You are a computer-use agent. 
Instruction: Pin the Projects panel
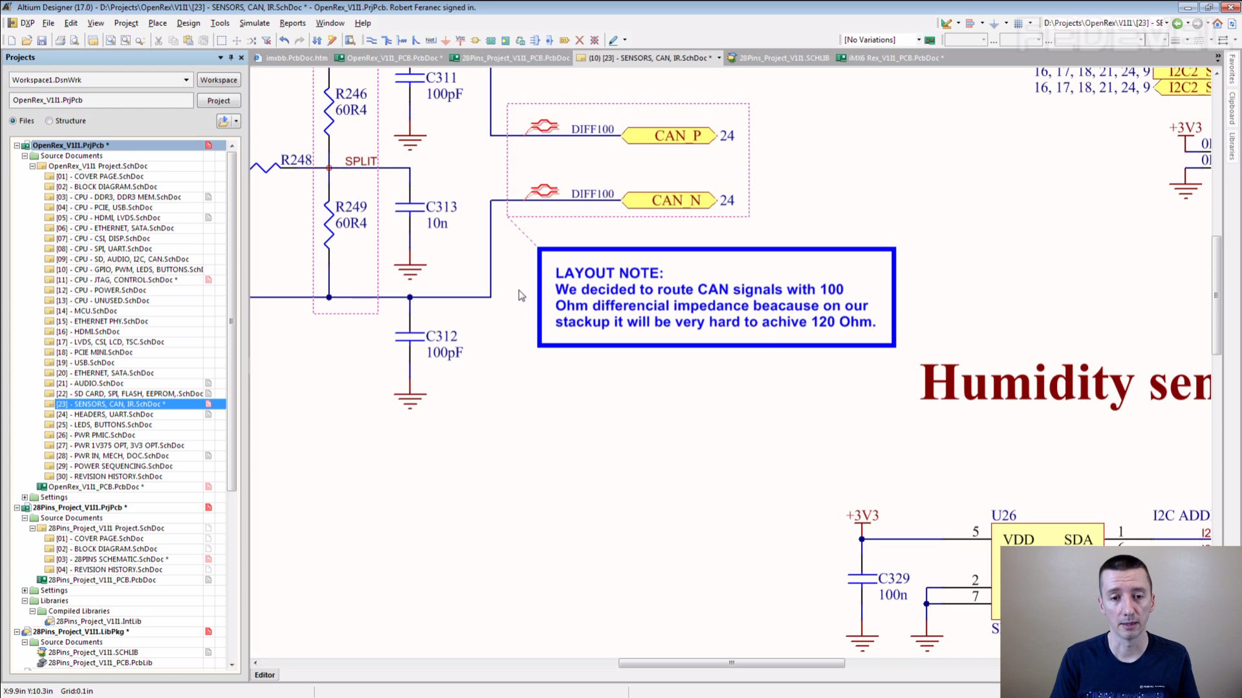point(231,58)
